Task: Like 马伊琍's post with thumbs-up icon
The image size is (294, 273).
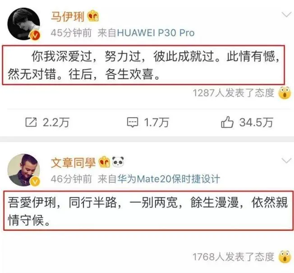Action: (227, 122)
